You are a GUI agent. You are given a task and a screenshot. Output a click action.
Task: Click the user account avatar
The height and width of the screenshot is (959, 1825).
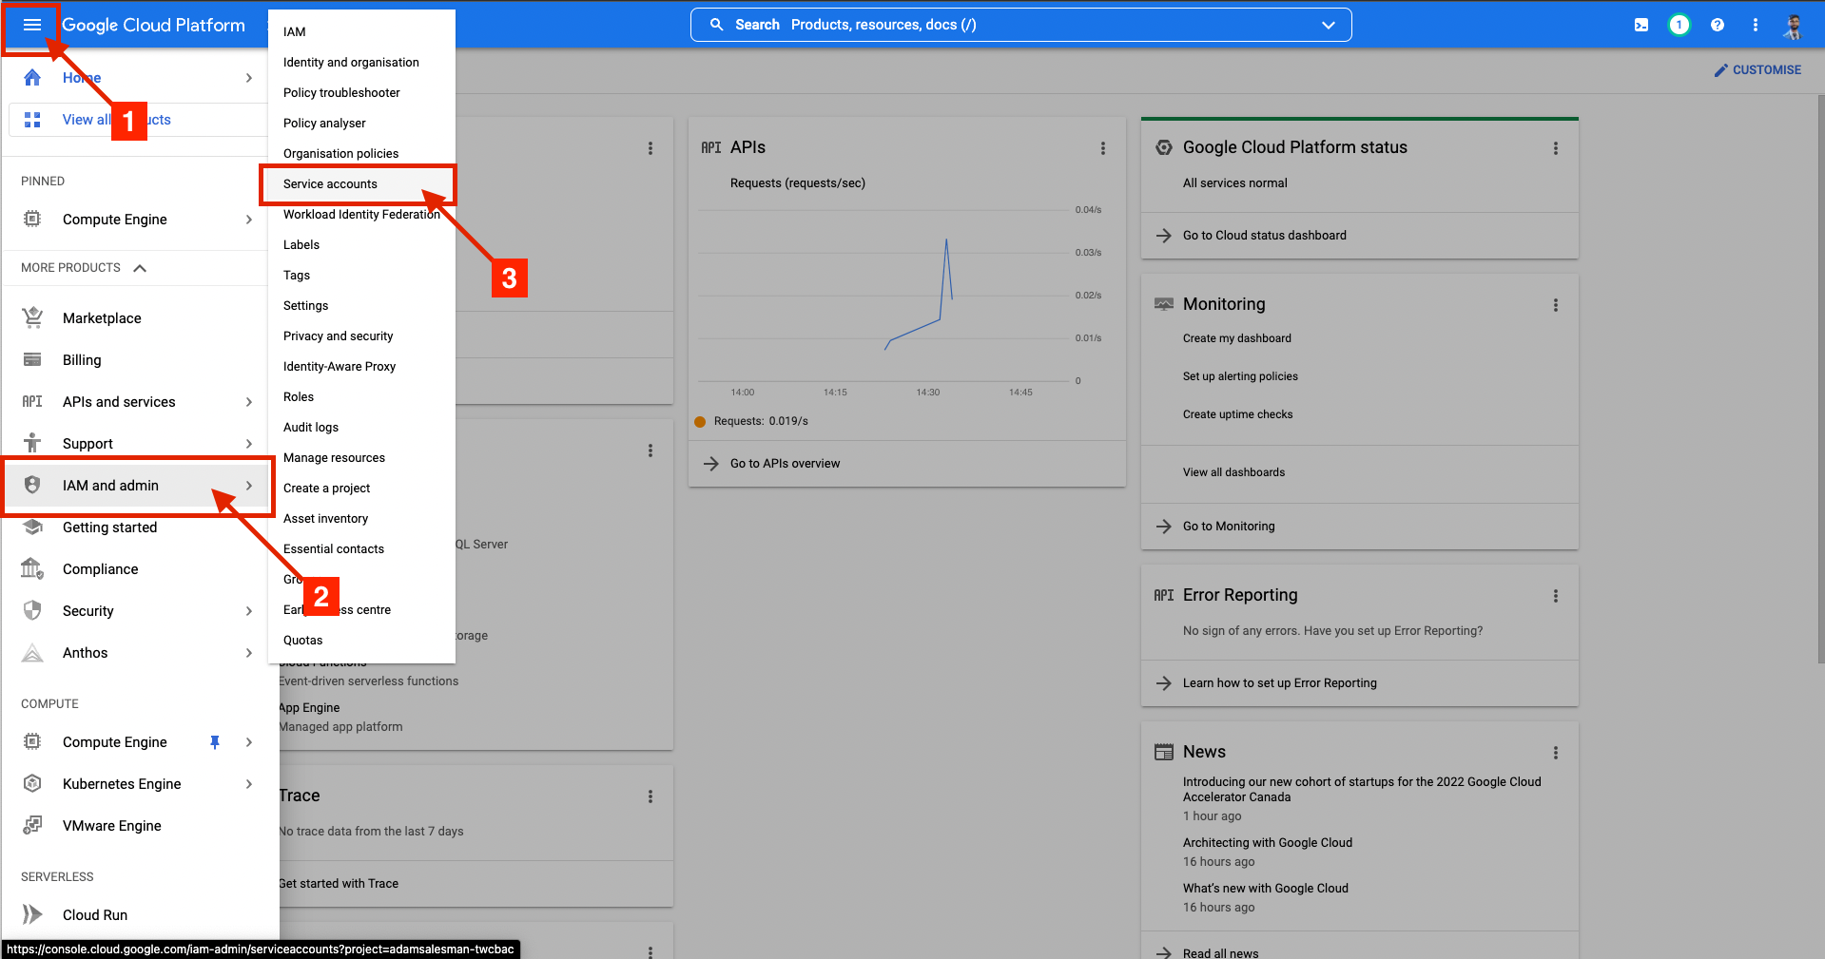(1794, 25)
